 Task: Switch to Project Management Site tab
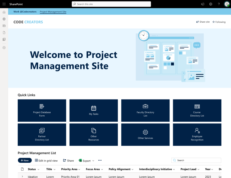[x=53, y=12]
